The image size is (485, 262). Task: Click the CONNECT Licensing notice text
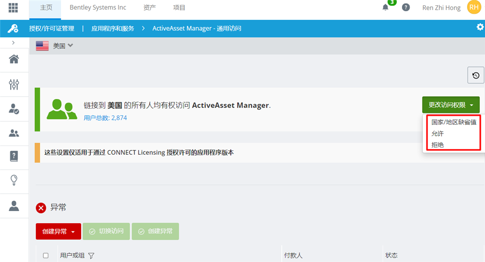(x=139, y=152)
